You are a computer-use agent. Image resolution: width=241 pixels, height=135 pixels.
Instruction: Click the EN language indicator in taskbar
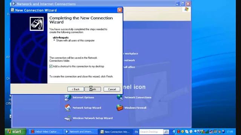[x=136, y=132]
